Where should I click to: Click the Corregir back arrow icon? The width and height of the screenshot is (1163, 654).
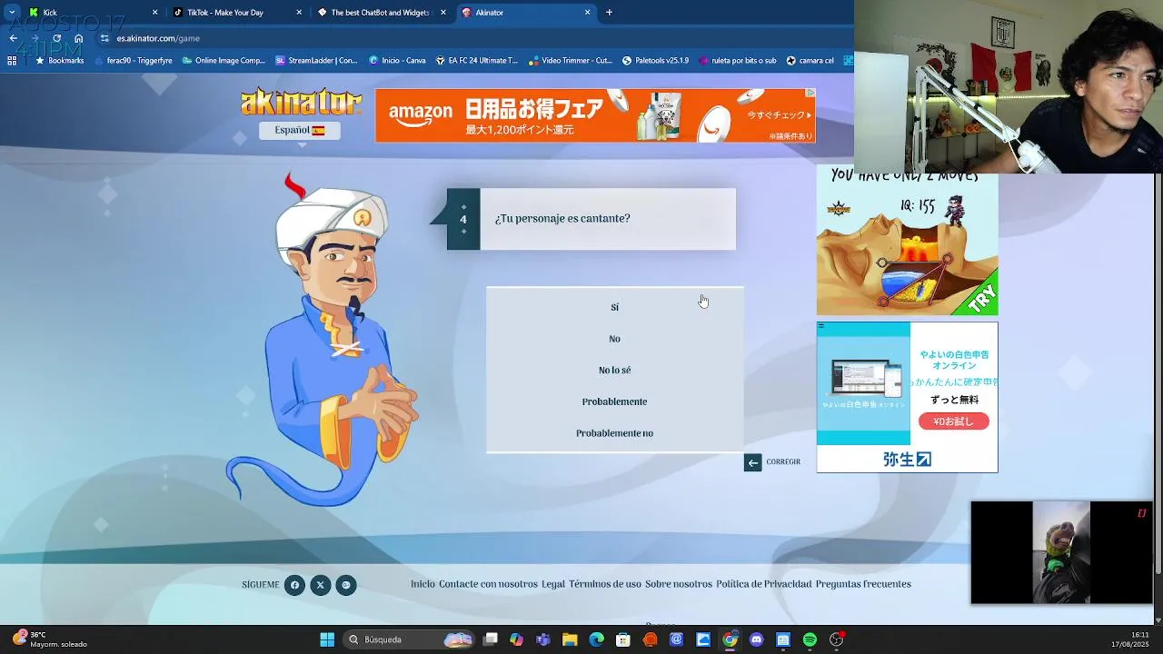752,462
